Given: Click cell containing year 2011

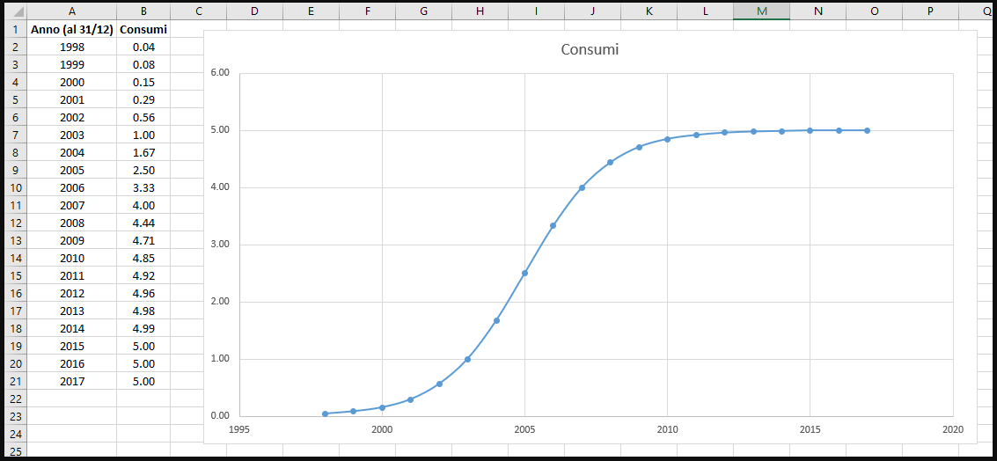Looking at the screenshot, I should point(71,276).
